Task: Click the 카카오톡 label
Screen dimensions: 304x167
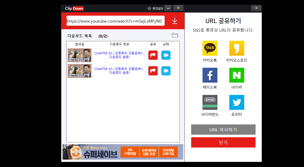Action: click(x=210, y=60)
